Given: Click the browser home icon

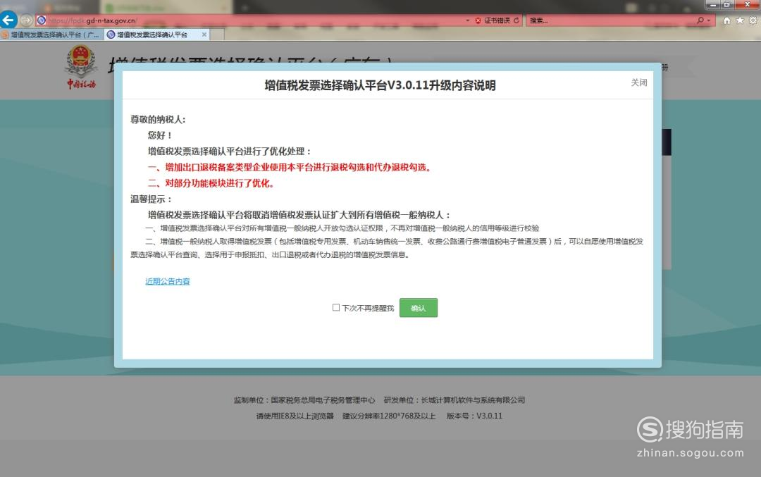Looking at the screenshot, I should click(726, 20).
